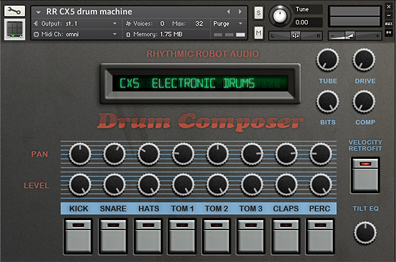Trigger the TOM 1 drum pad button
The image size is (396, 262).
click(x=182, y=236)
